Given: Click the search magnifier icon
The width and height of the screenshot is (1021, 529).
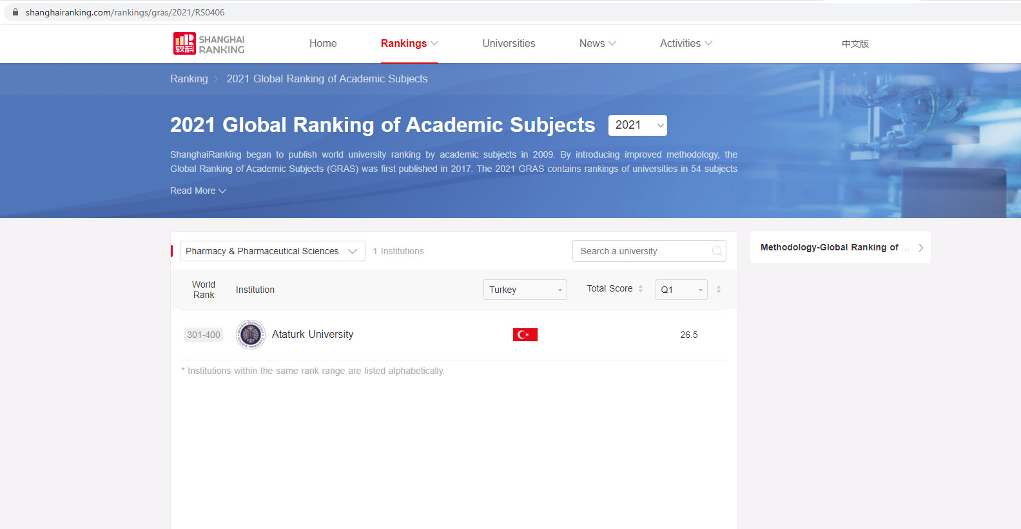Looking at the screenshot, I should click(717, 251).
